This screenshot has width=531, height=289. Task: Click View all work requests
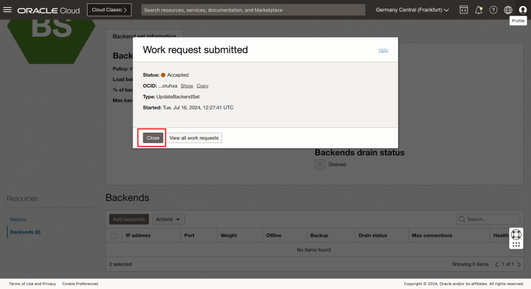[x=194, y=138]
